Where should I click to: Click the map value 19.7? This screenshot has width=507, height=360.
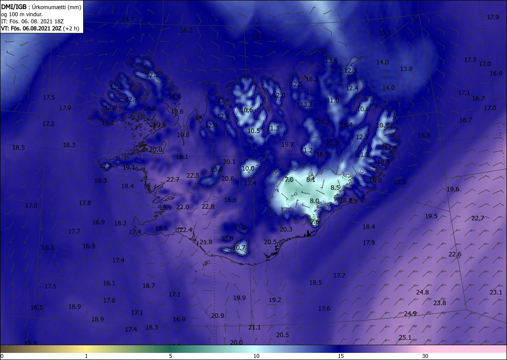(x=287, y=144)
